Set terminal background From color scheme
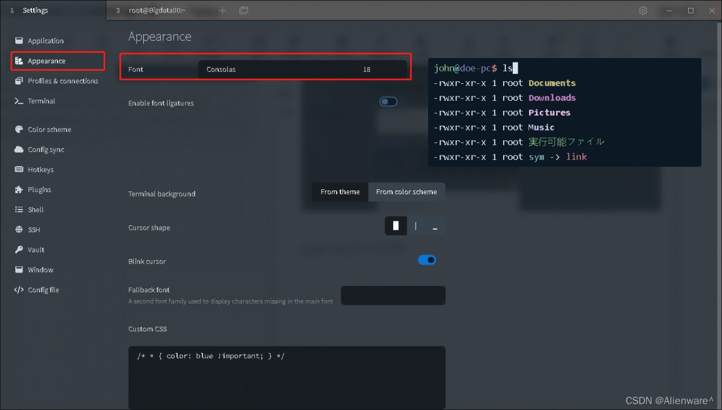Screen dimensions: 722x410 pos(407,192)
